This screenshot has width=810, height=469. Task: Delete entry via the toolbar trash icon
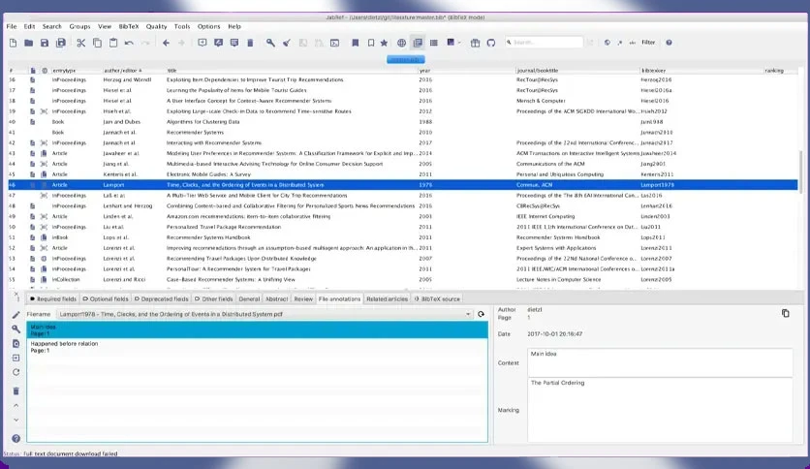coord(250,43)
